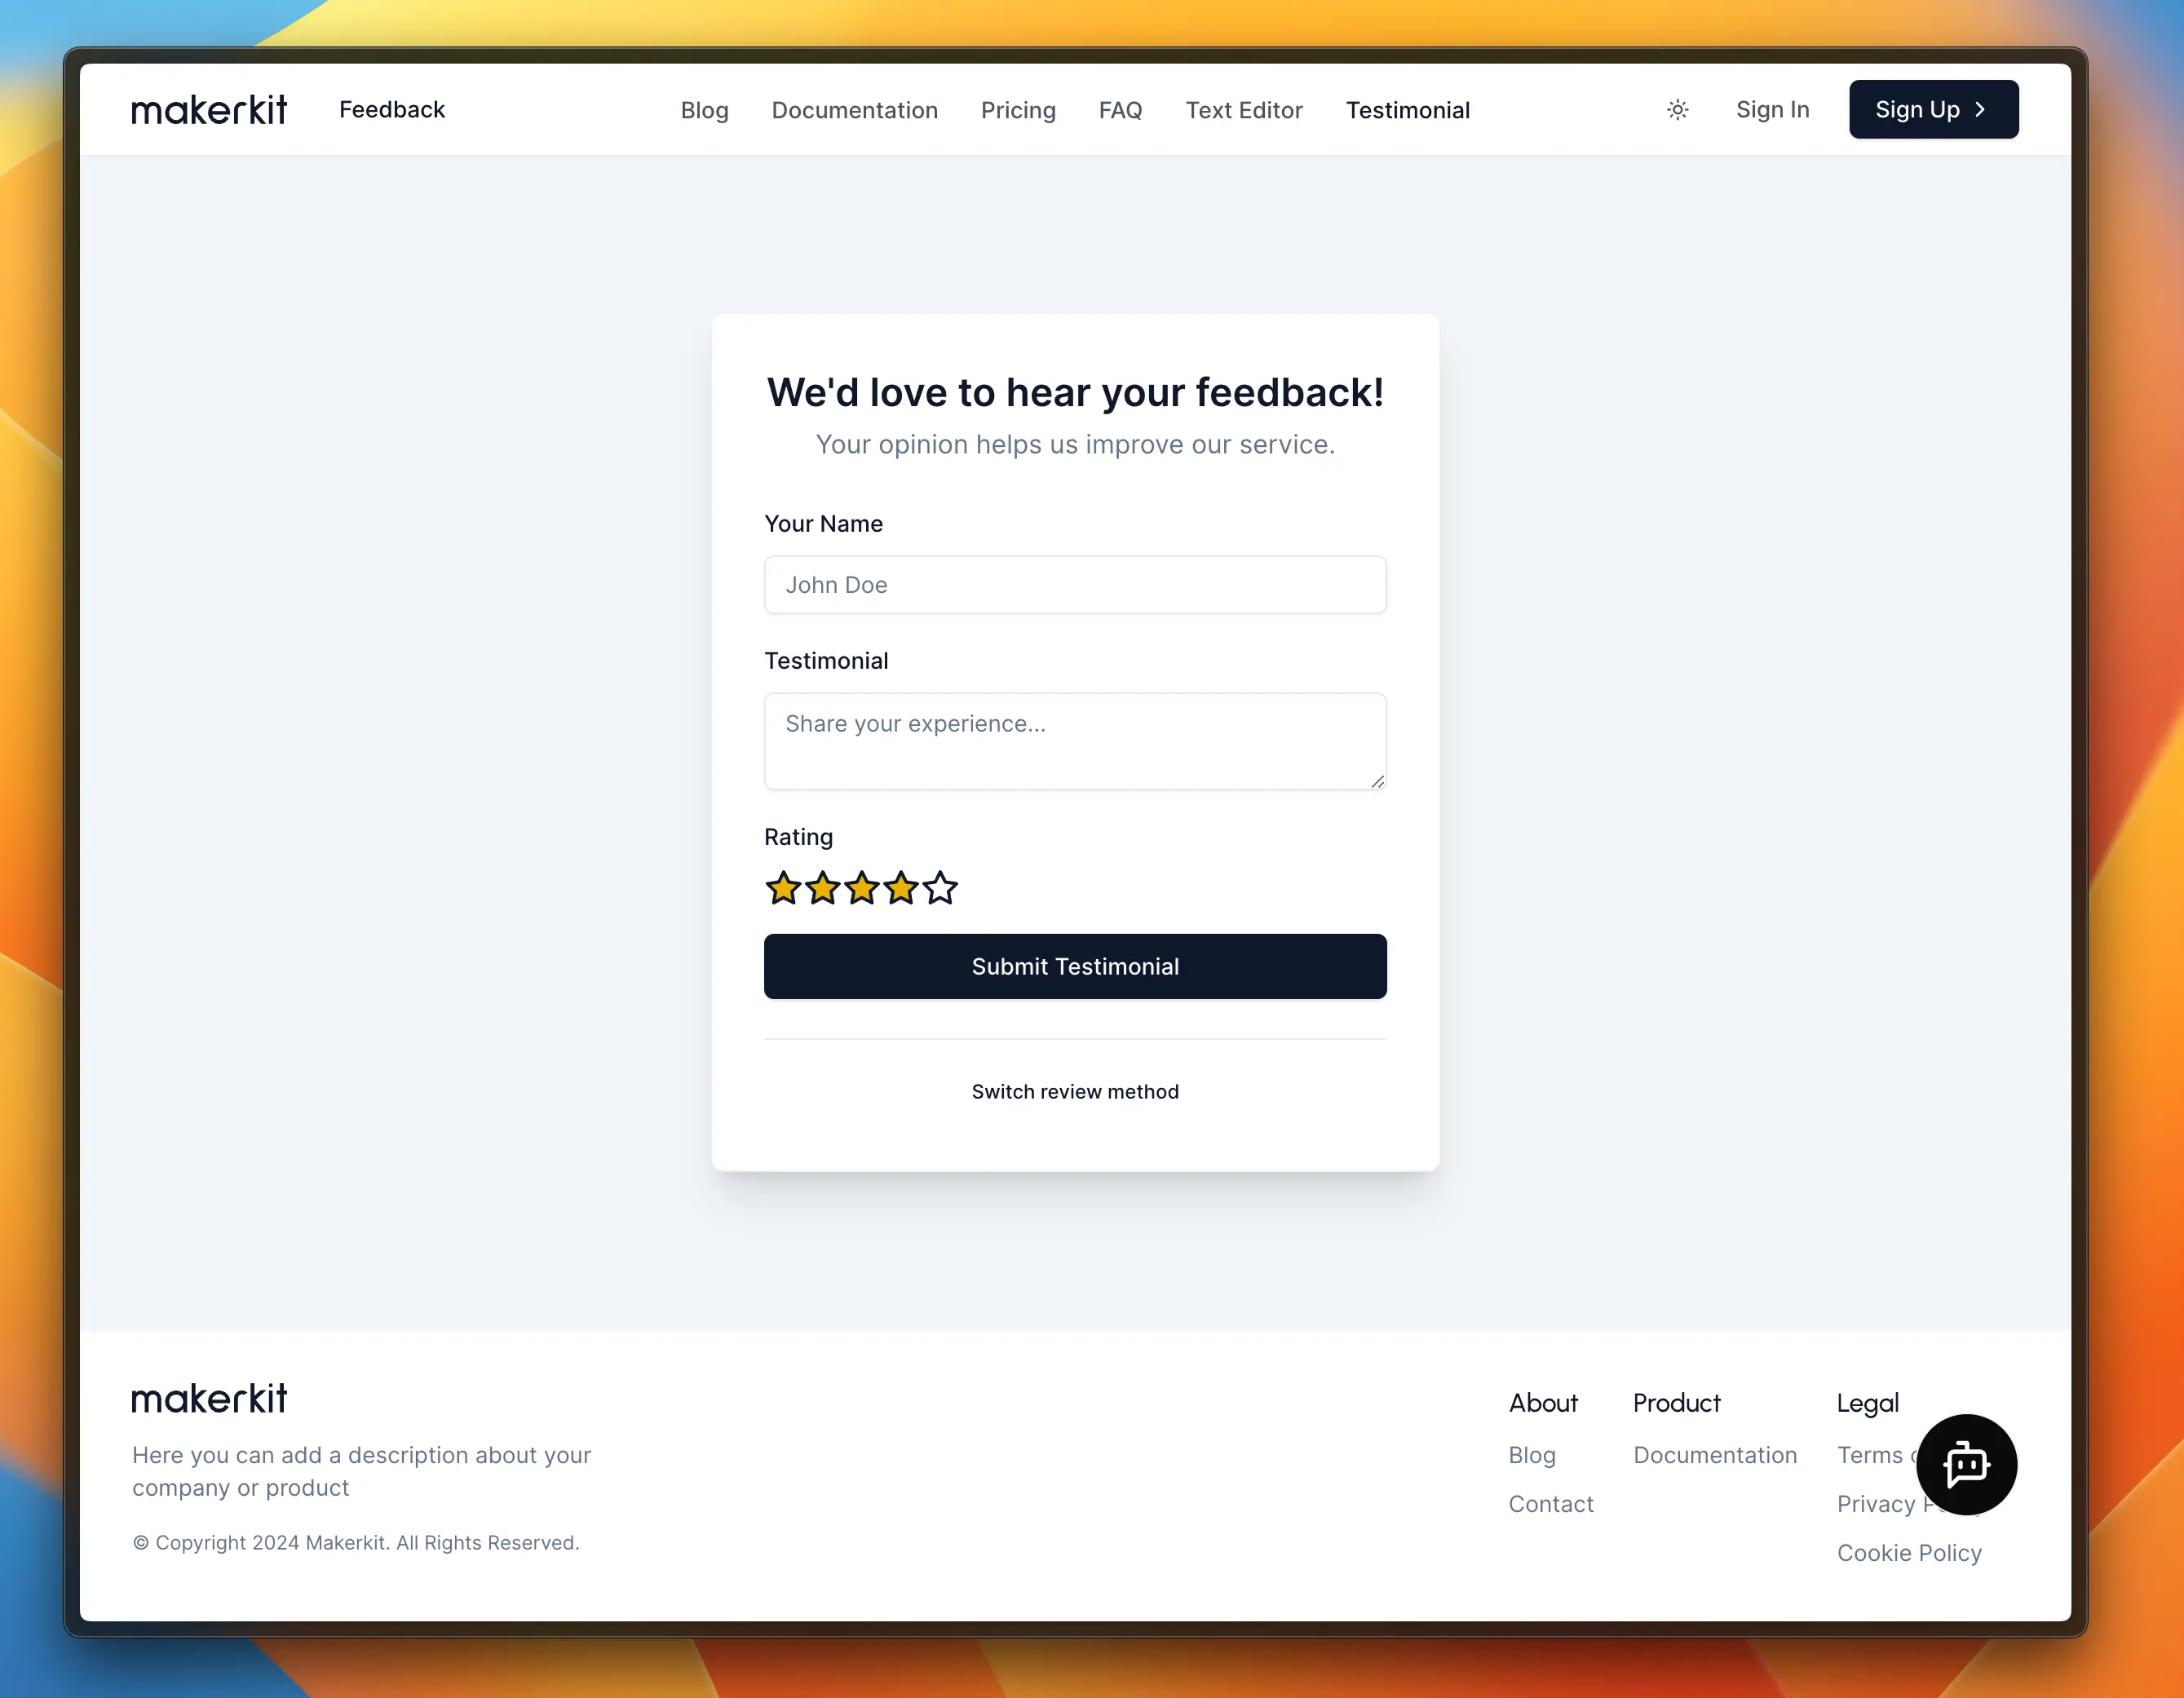Toggle the second star rating

(x=820, y=888)
